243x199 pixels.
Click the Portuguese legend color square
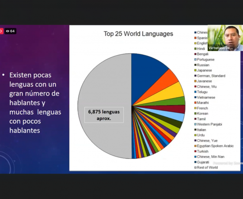click(x=196, y=60)
